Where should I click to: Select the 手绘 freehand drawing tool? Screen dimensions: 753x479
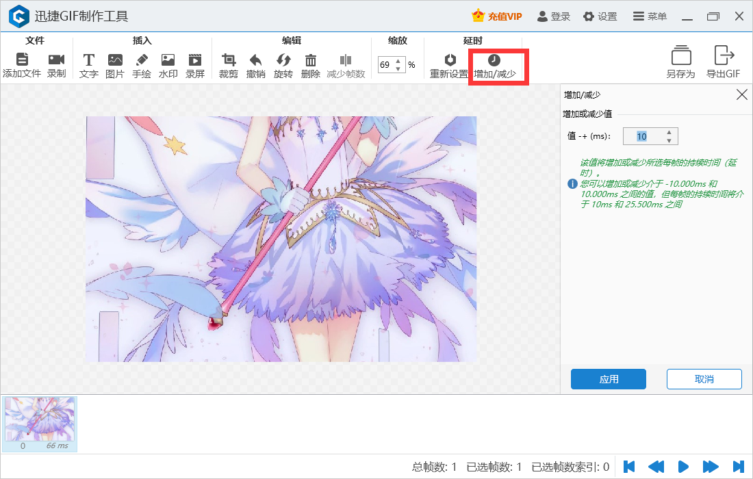(x=142, y=65)
